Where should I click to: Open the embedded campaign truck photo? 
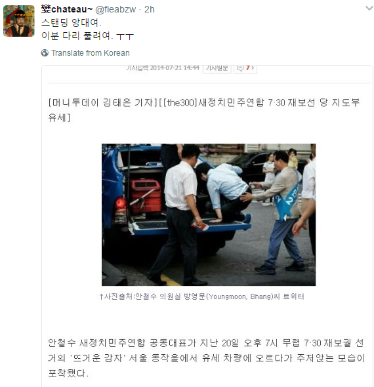[x=209, y=214]
